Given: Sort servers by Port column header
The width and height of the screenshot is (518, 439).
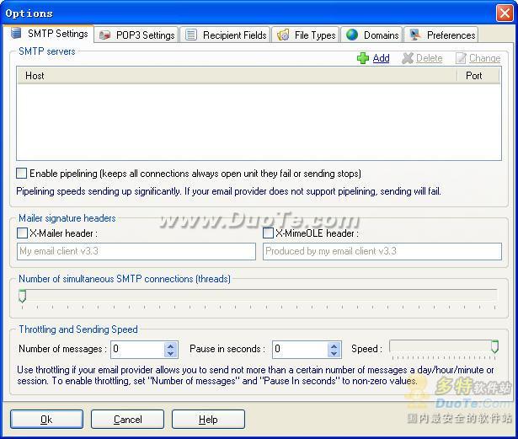Looking at the screenshot, I should point(478,76).
